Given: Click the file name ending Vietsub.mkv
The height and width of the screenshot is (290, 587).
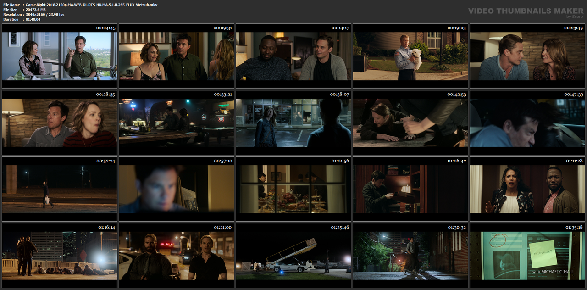Looking at the screenshot, I should tap(91, 4).
